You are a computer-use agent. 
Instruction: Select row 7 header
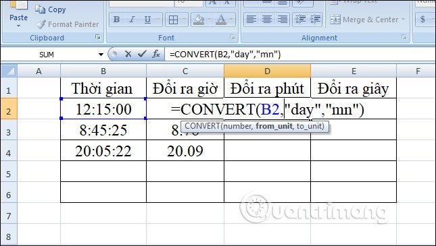tap(9, 213)
